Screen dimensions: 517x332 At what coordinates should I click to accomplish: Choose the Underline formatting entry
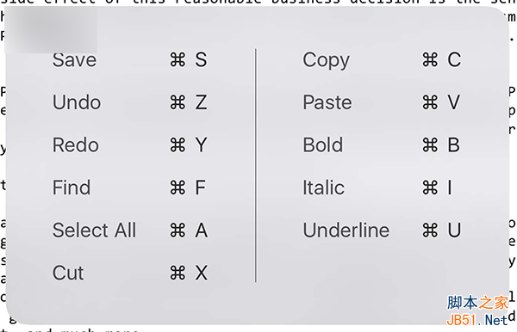pyautogui.click(x=346, y=230)
